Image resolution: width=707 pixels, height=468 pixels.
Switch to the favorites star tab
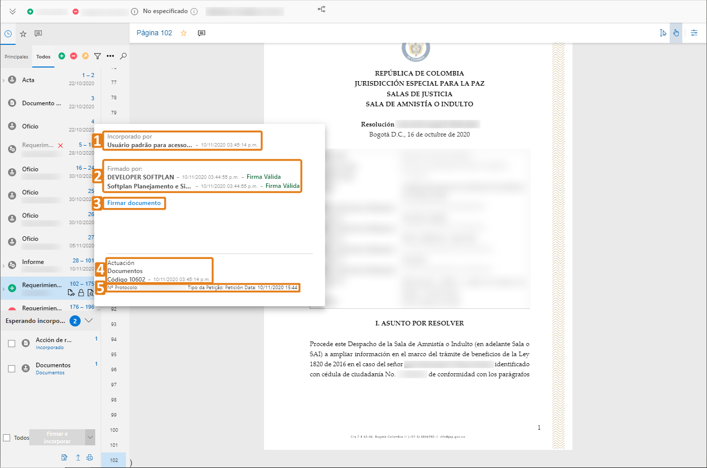[x=23, y=34]
